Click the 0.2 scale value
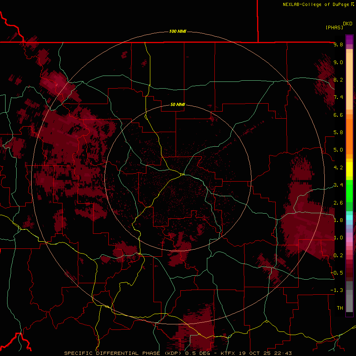The height and width of the screenshot is (356, 356). (338, 256)
